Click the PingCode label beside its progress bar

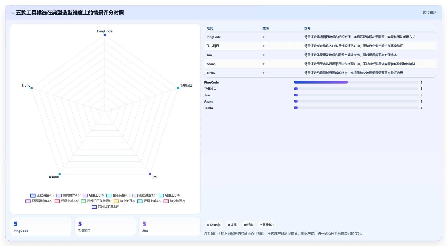[x=211, y=83]
